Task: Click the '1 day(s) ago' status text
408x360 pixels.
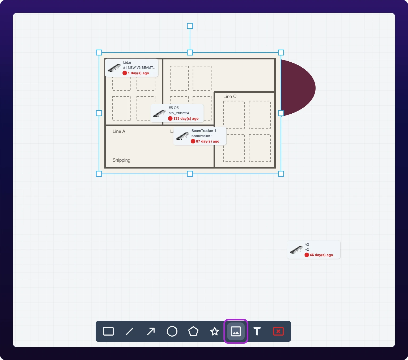Action: [x=138, y=73]
